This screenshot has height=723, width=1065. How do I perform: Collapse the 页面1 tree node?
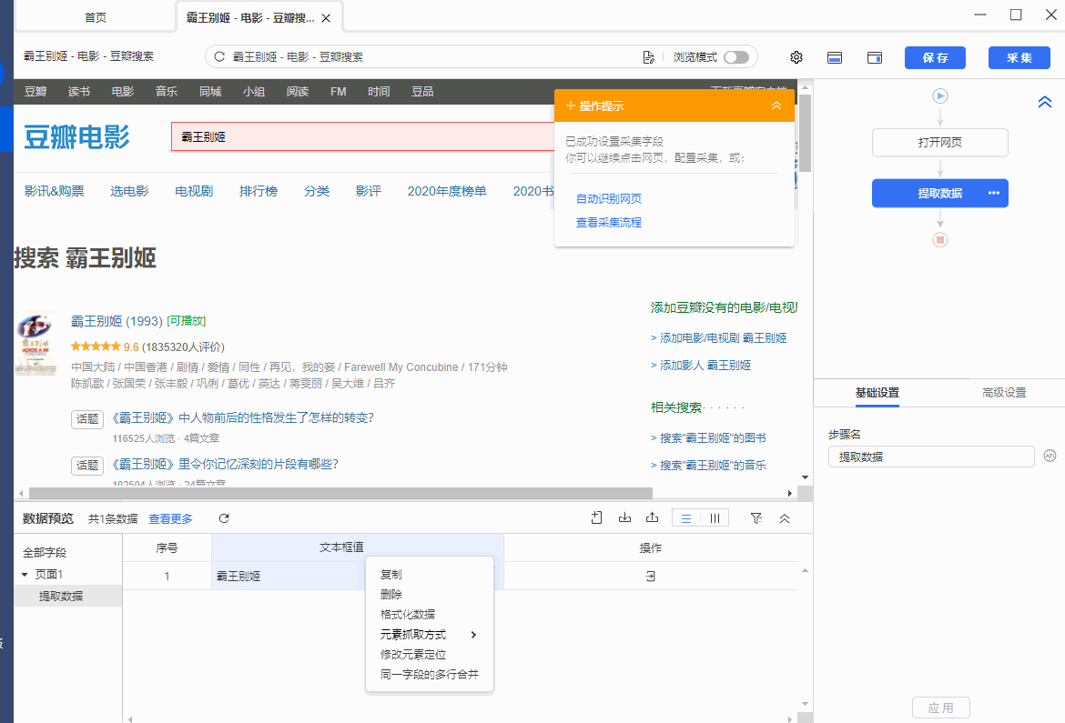point(25,575)
